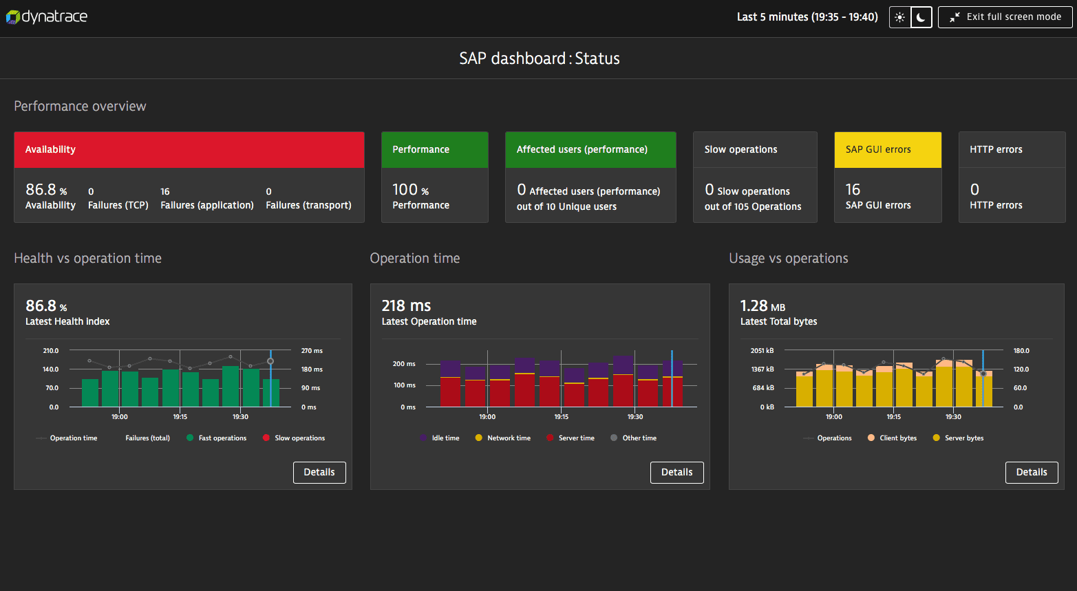
Task: Open Details for Operation time chart
Action: (x=677, y=473)
